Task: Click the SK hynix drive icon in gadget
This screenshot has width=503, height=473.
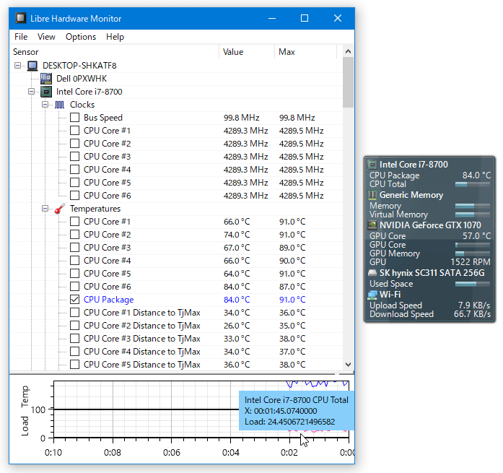Action: (372, 273)
